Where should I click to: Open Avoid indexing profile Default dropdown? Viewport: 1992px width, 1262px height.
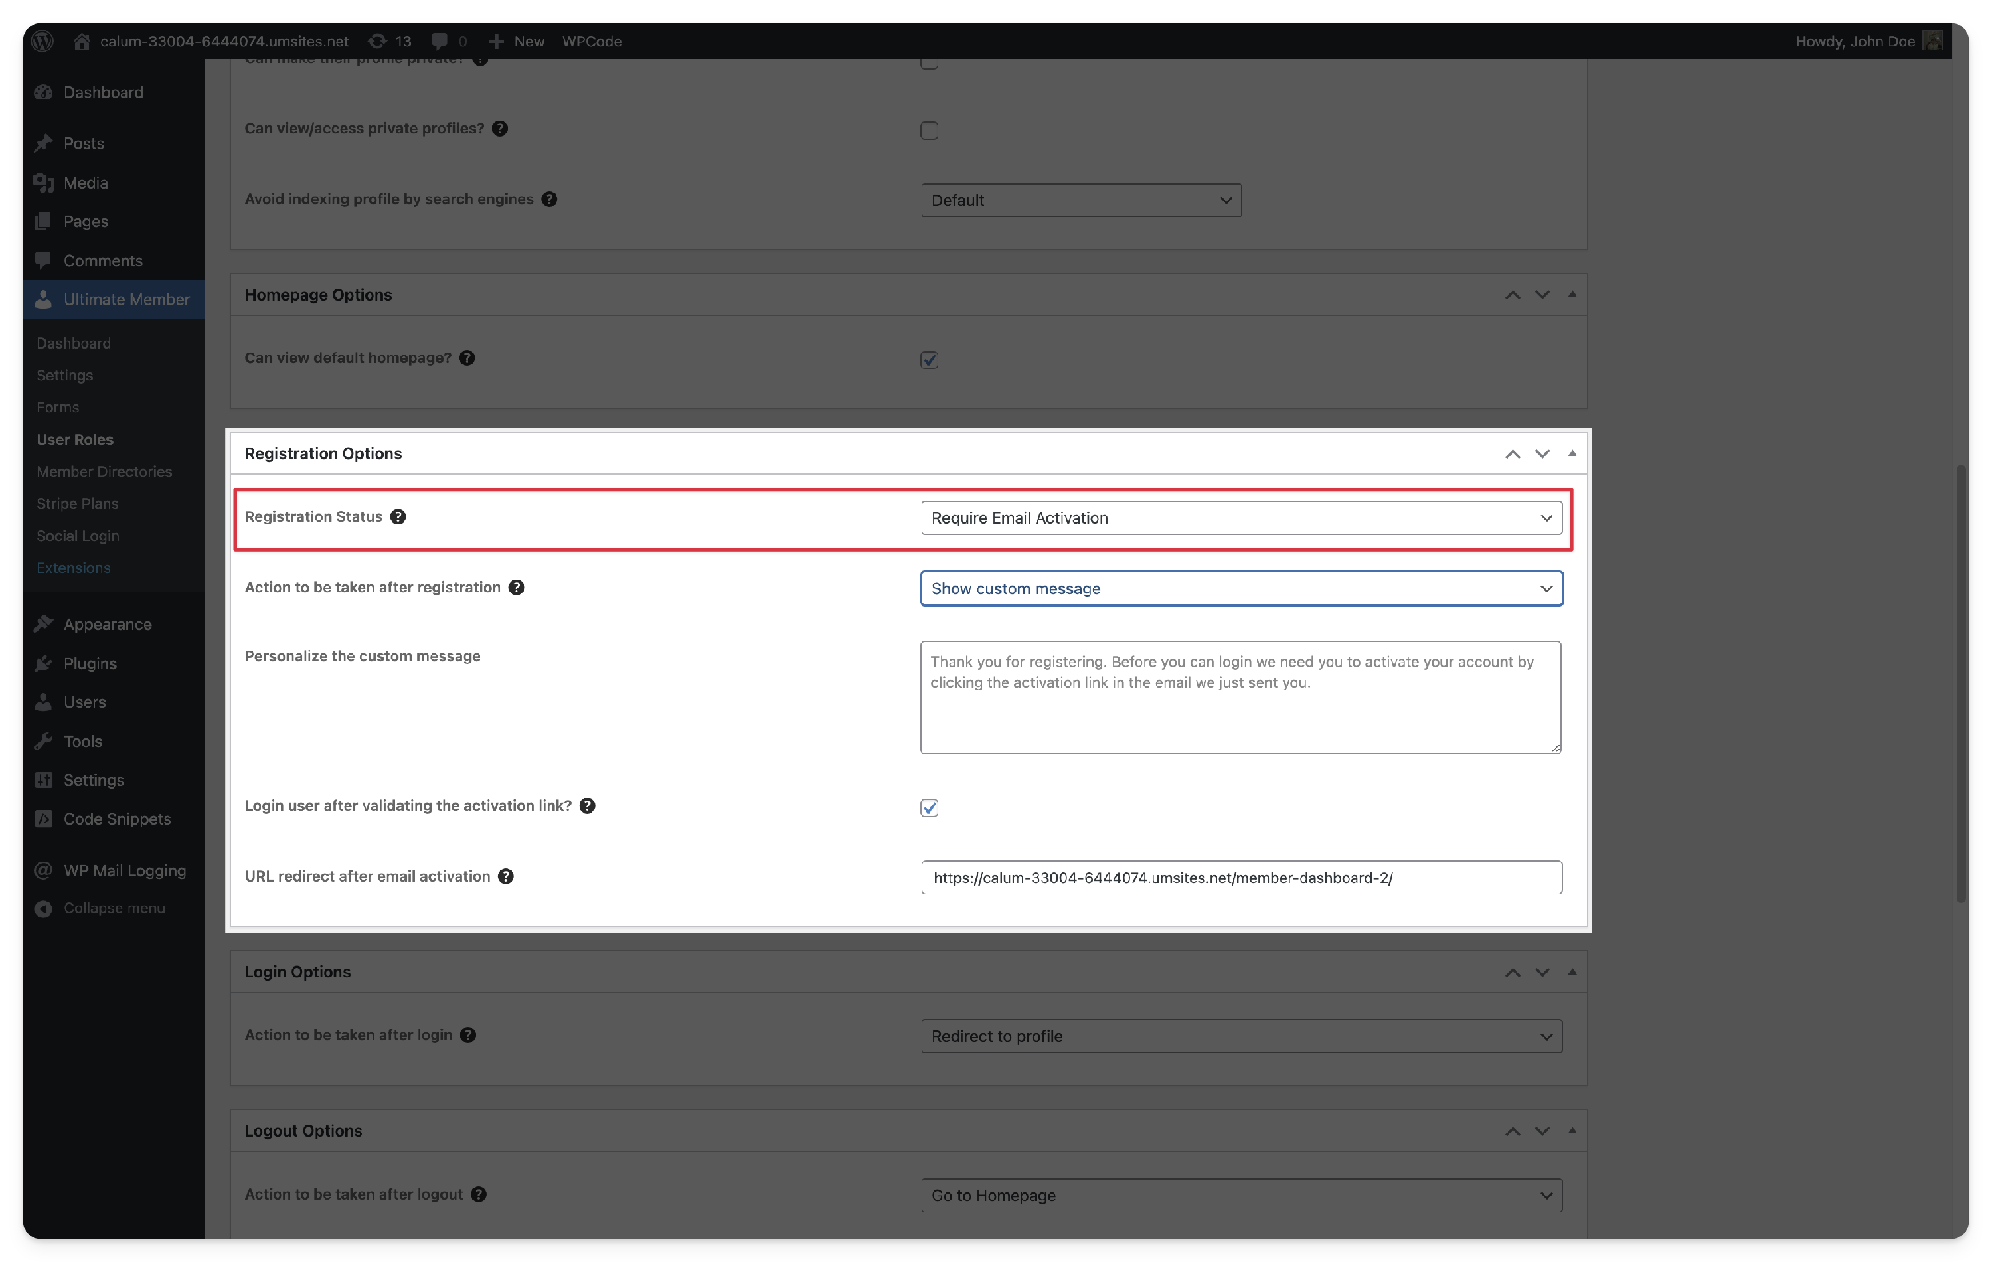point(1081,200)
